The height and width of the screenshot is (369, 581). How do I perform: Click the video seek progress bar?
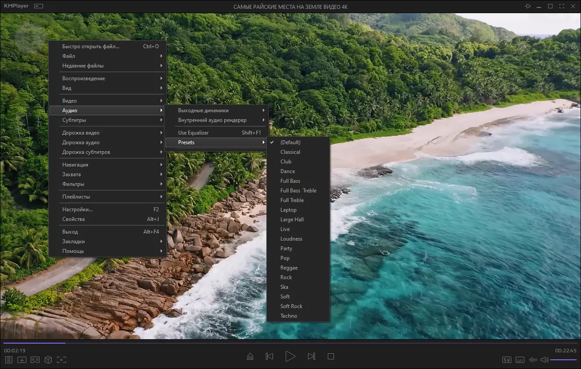click(290, 343)
